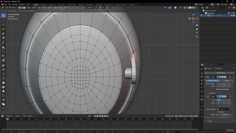
Task: Open the Modifiers wrench properties tab
Action: 202,99
